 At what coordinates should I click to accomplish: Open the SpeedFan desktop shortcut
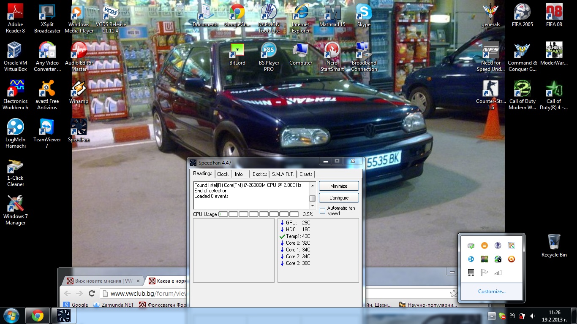point(79,128)
